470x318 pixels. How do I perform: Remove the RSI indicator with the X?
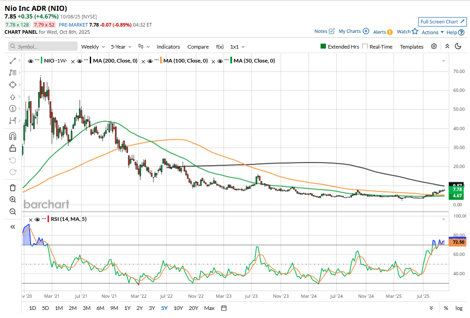tap(31, 220)
